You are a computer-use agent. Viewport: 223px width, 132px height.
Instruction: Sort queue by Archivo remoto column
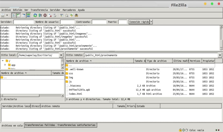(x=77, y=106)
